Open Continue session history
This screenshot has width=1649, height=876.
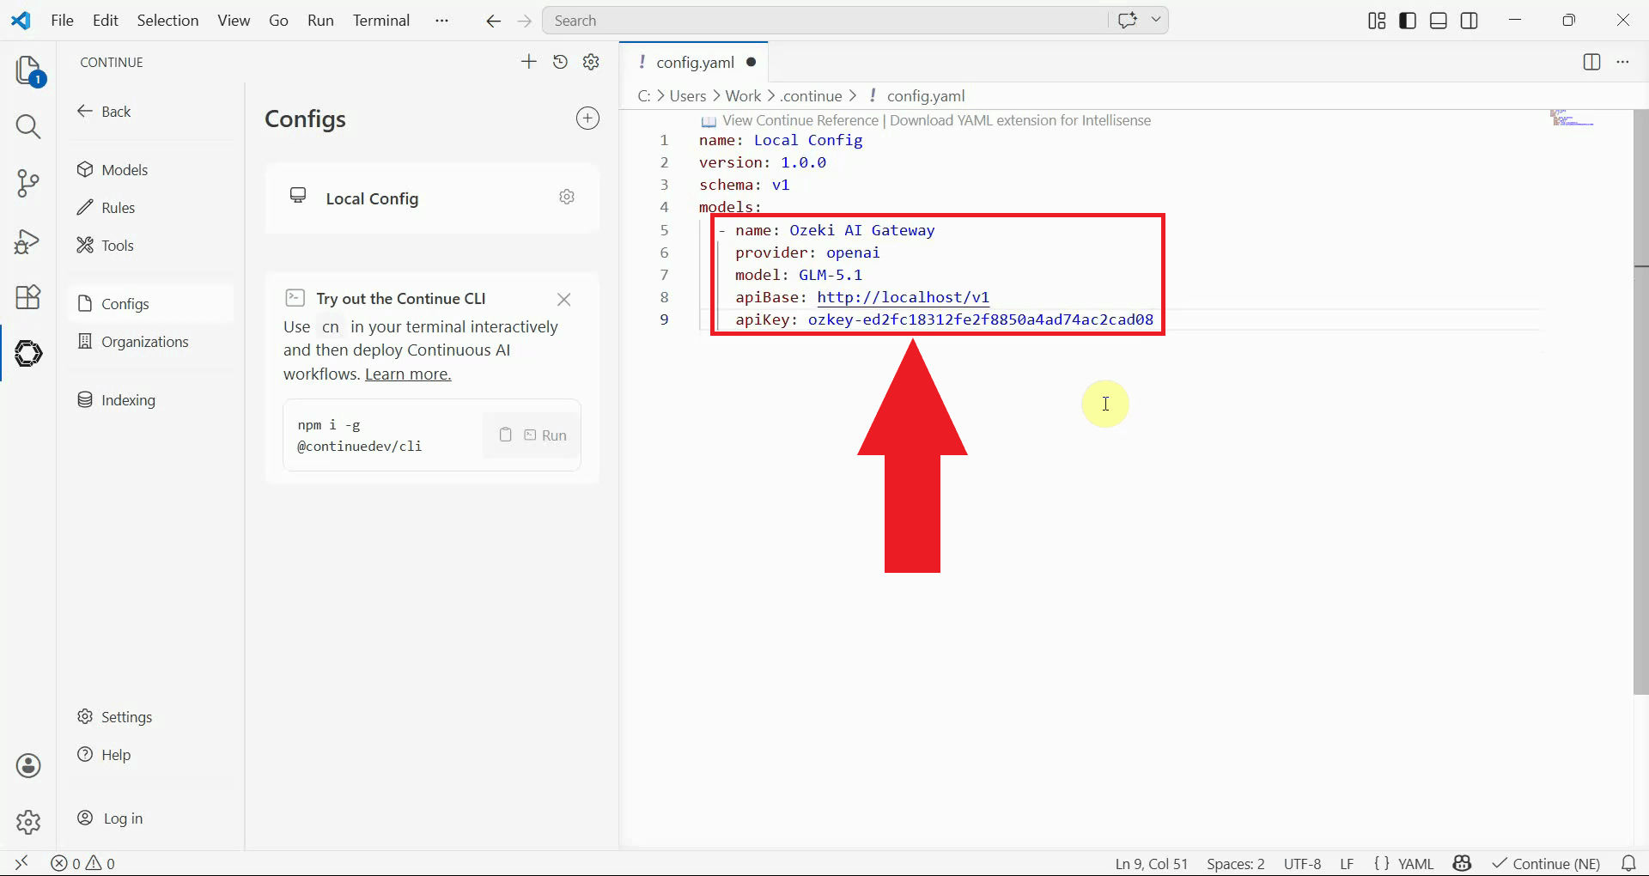560,62
